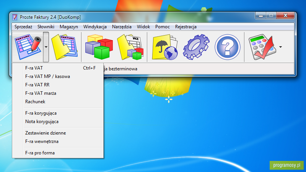Expand the arrow next to new invoice icon
This screenshot has width=306, height=172.
(x=46, y=47)
